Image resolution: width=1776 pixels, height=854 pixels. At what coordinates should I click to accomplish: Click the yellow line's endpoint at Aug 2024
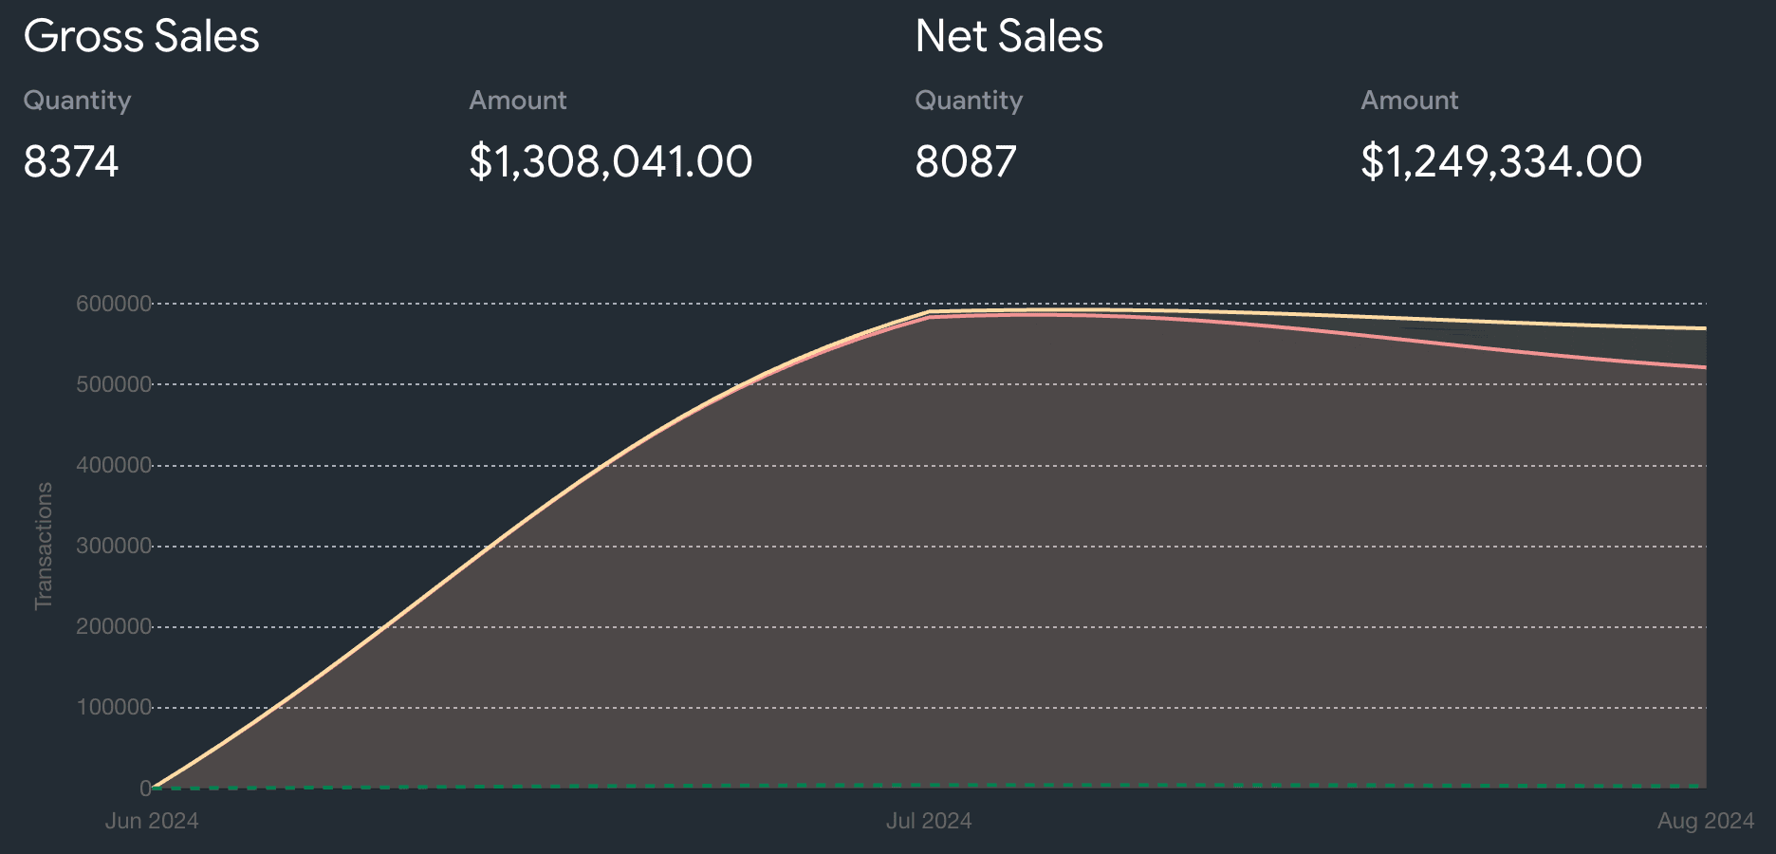pyautogui.click(x=1705, y=328)
